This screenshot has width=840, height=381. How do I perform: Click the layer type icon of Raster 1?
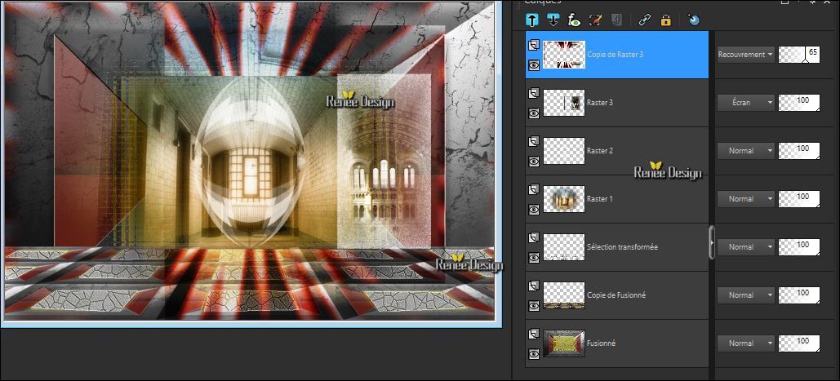[534, 190]
